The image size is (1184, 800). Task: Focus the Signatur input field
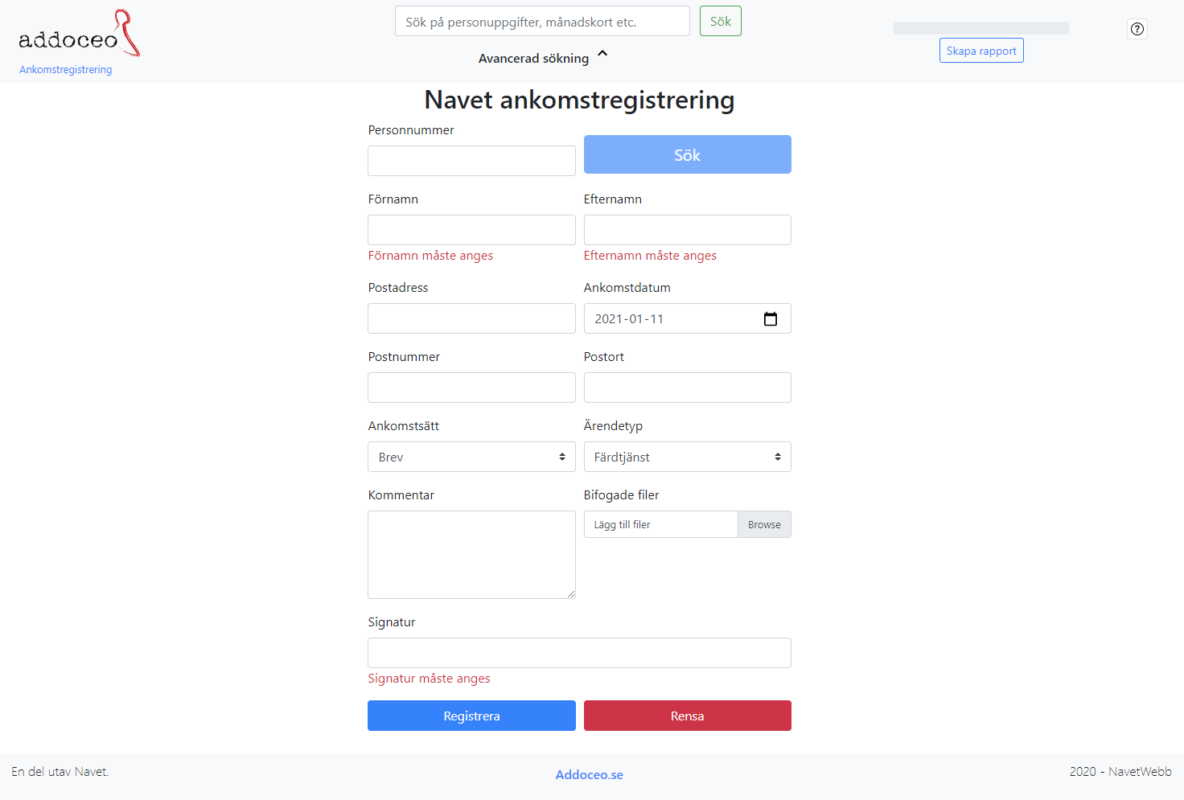coord(579,653)
